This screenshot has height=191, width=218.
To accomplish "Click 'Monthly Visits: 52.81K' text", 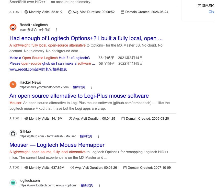I will pyautogui.click(x=45, y=12).
